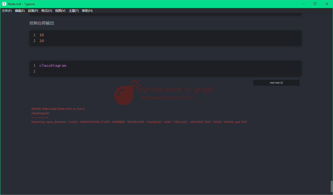The image size is (333, 195).
Task: Click line 1 containing classDiagram
Action: (53, 65)
